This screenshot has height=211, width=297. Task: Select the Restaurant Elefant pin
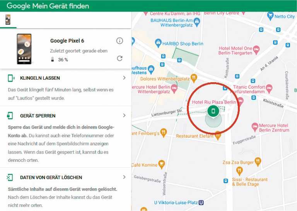[218, 136]
